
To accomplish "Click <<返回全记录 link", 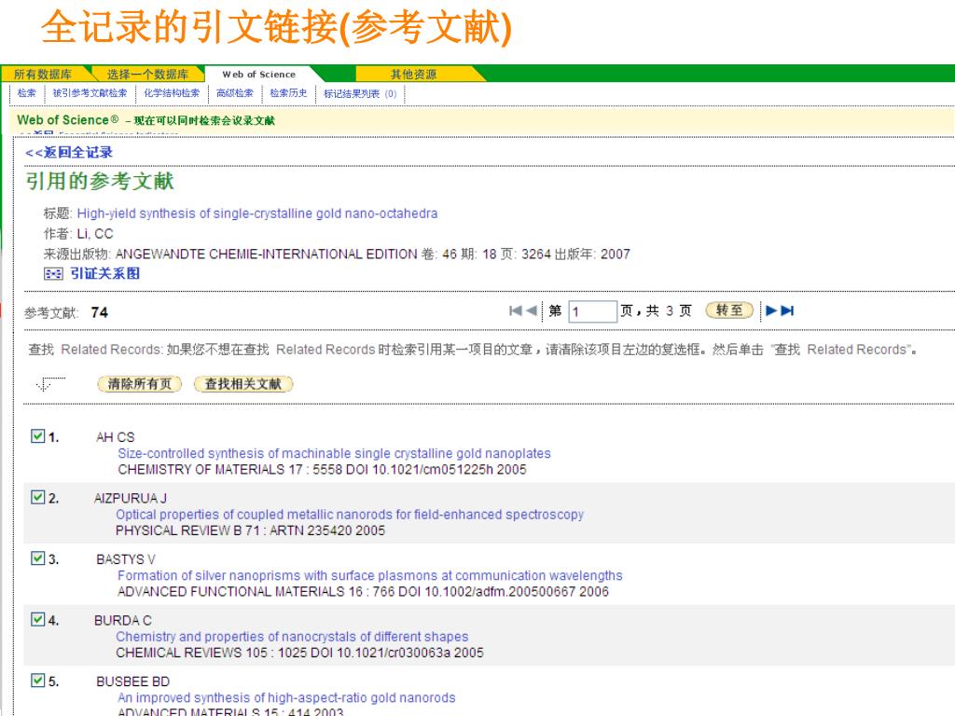I will click(69, 152).
